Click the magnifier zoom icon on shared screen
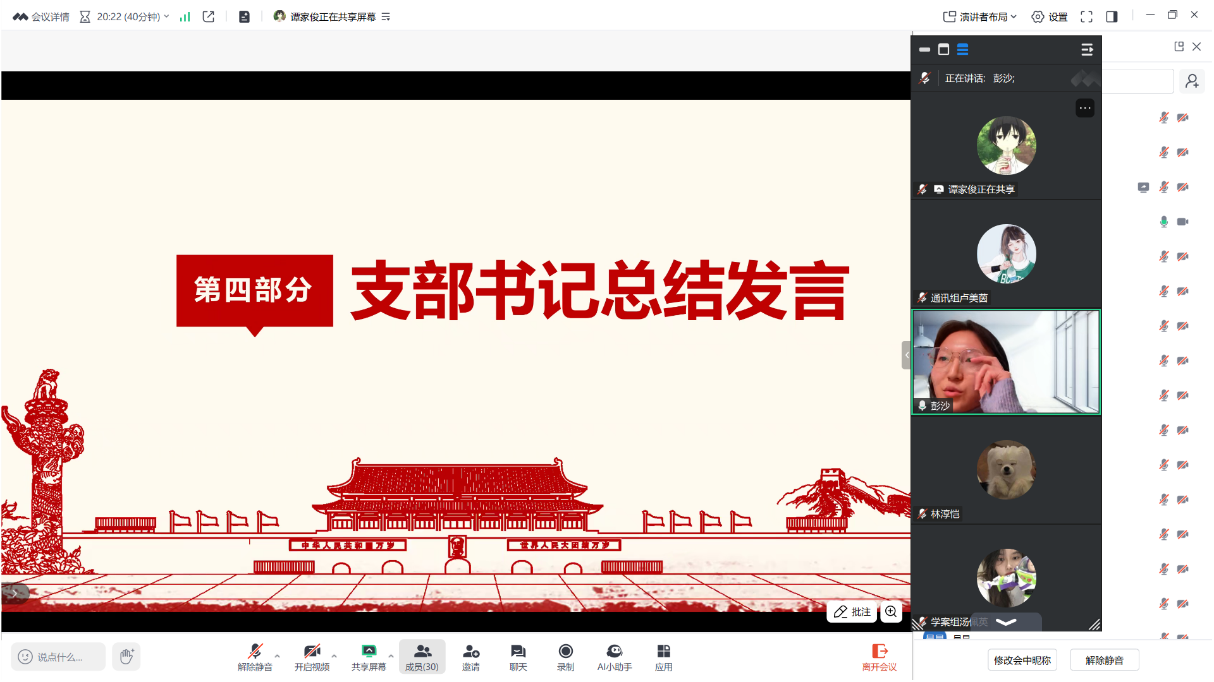Viewport: 1214px width, 682px height. [891, 611]
